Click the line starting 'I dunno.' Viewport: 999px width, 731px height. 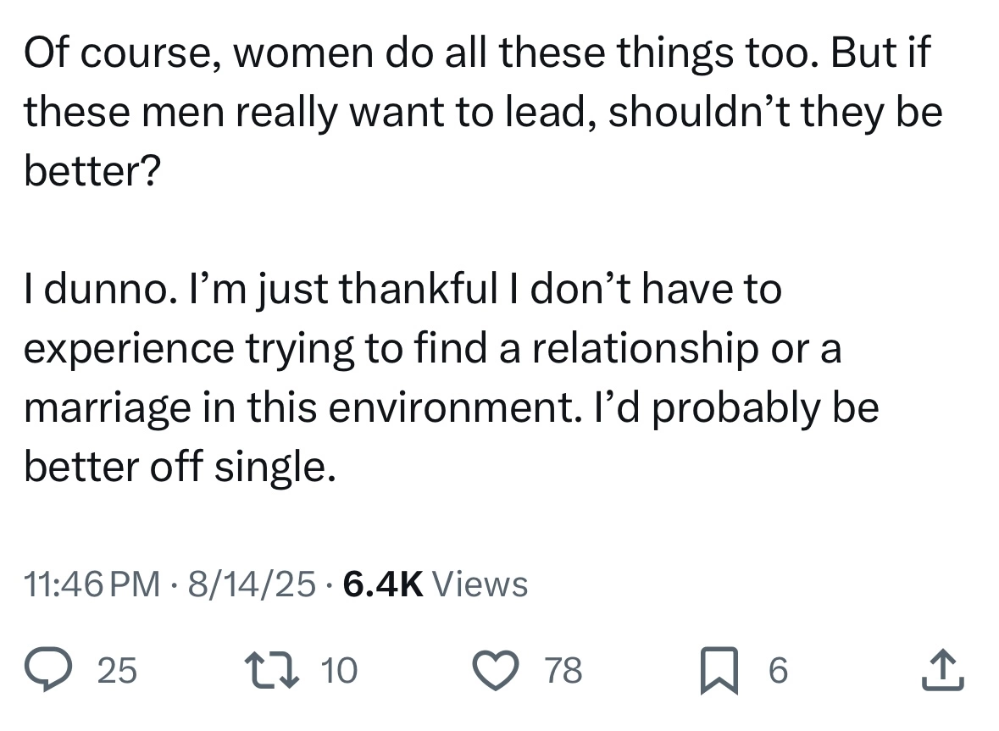coord(402,291)
